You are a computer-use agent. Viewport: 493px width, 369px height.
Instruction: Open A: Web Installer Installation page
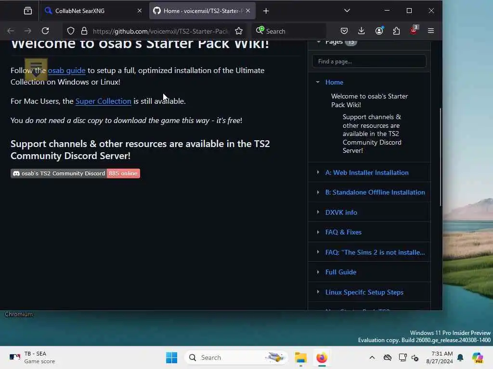point(366,172)
